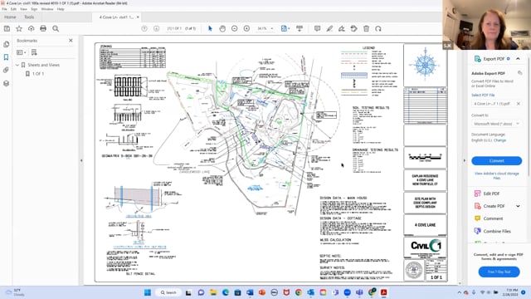The image size is (531, 299).
Task: Select the Sheets and Views bookmark
Action: 43,65
